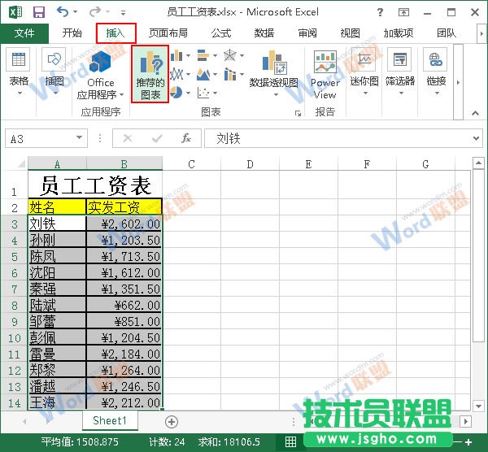488x452 pixels.
Task: Select the Sheet1 worksheet tab
Action: (x=110, y=420)
